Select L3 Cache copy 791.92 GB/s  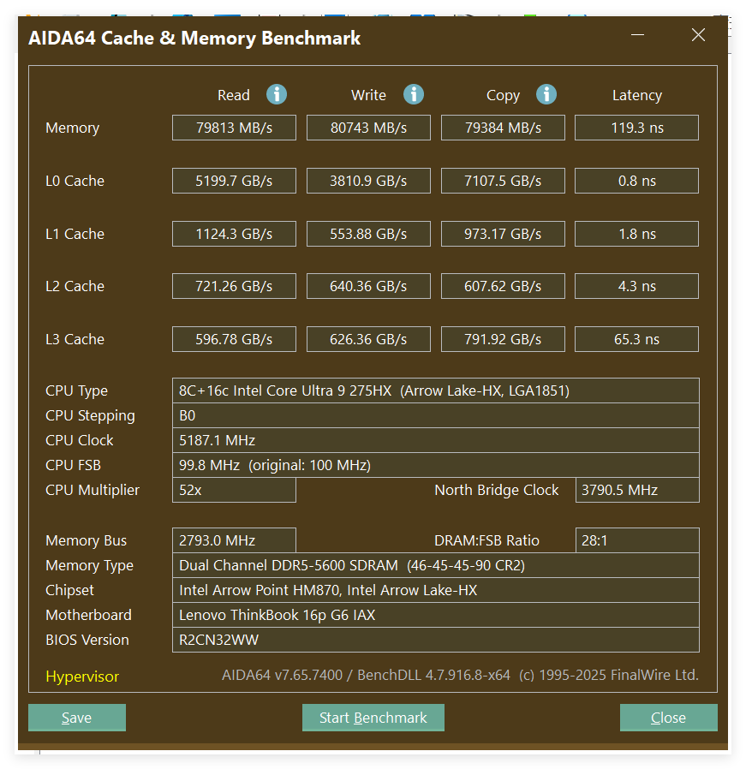click(x=503, y=339)
